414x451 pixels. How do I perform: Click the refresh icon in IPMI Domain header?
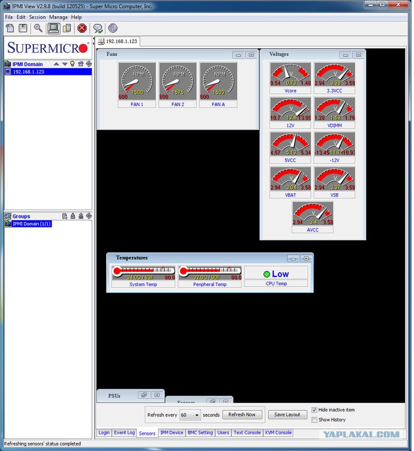click(x=89, y=64)
